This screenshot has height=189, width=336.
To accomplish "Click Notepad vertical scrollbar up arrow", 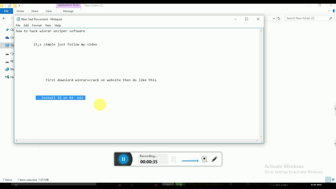I will pyautogui.click(x=261, y=31).
